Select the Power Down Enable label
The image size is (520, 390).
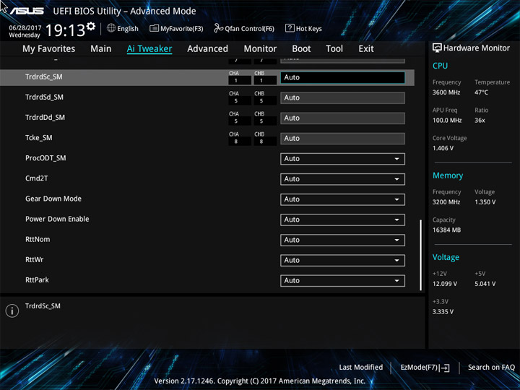[x=57, y=220]
